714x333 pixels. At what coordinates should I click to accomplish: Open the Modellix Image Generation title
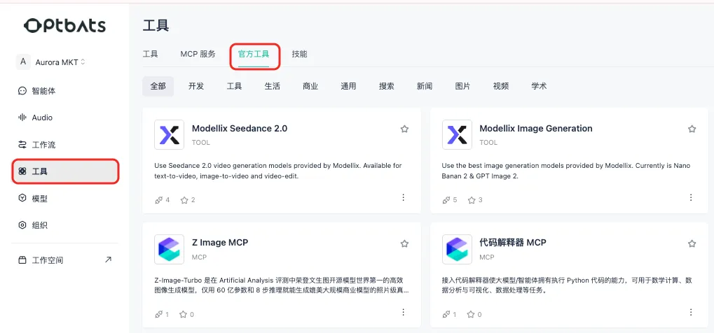536,129
